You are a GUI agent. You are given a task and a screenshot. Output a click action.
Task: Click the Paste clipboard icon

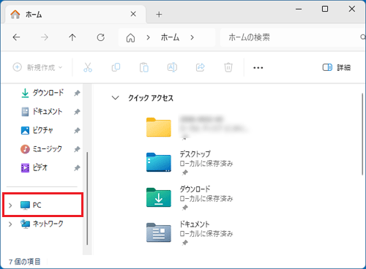tap(144, 67)
